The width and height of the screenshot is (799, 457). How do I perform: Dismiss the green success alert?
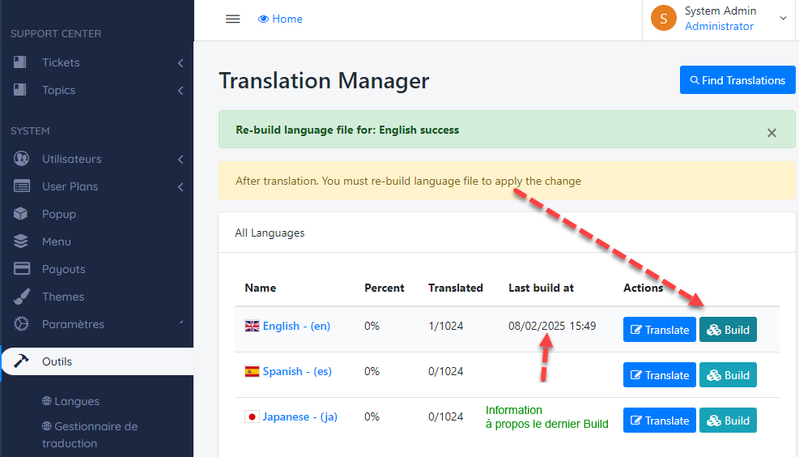click(771, 133)
